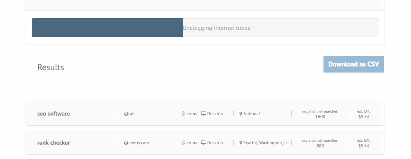This screenshot has width=411, height=159.
Task: Click the Google icon in rank checker row
Action: 183,142
